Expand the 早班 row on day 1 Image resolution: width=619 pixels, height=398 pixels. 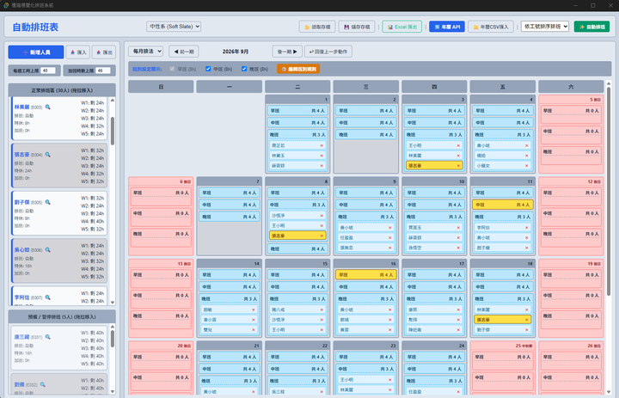[297, 111]
